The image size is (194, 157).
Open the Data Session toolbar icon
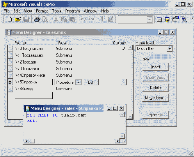pyautogui.click(x=167, y=19)
